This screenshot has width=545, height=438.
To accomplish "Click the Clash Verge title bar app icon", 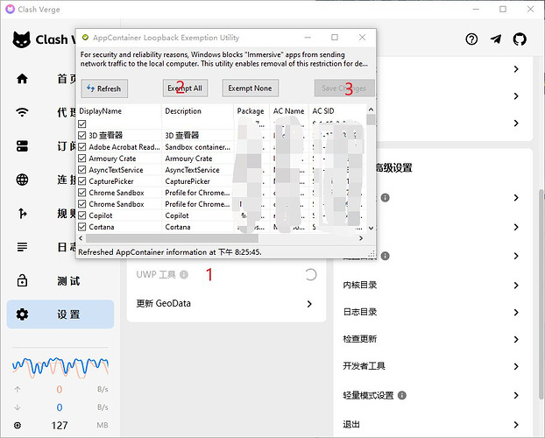I will pos(11,9).
